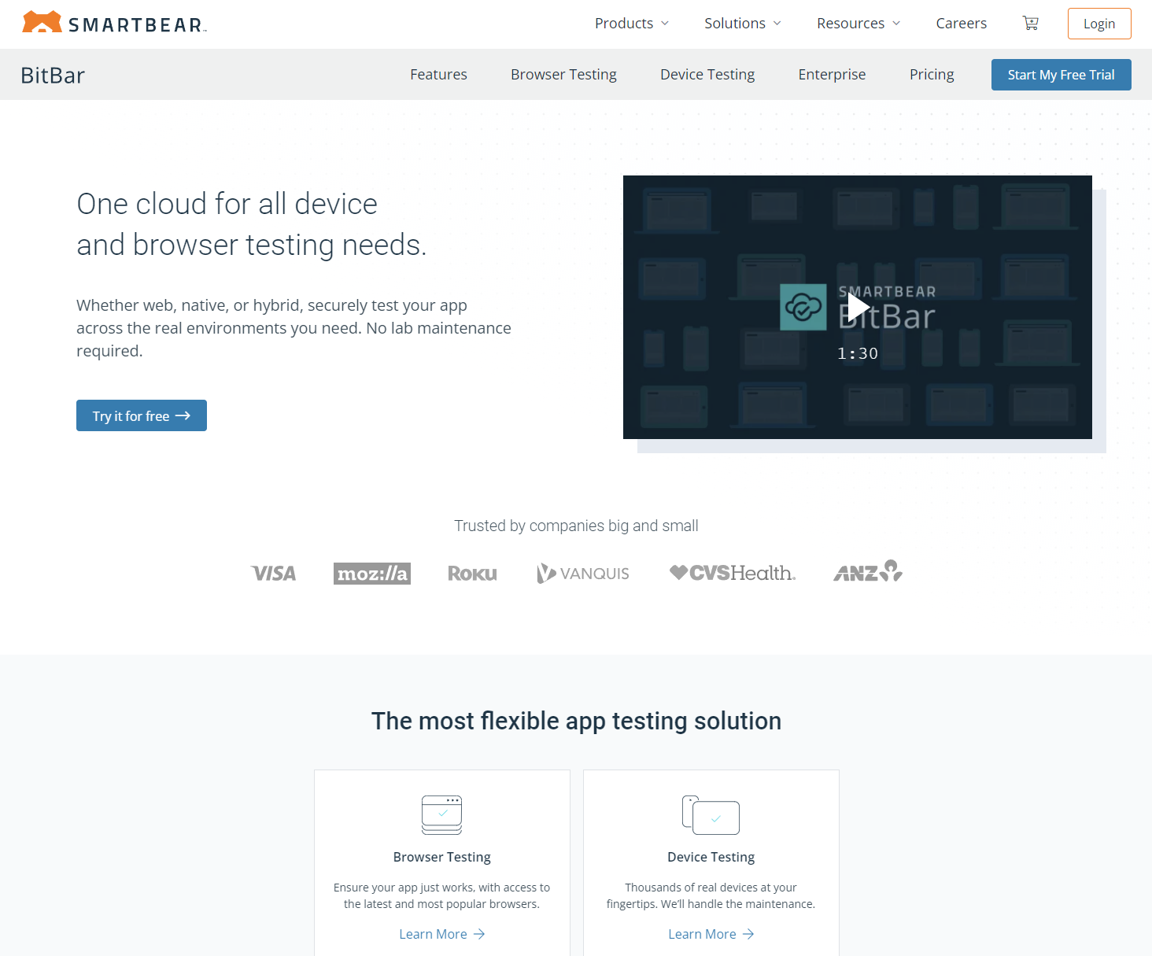Image resolution: width=1152 pixels, height=956 pixels.
Task: Click the Vanquis logo
Action: [x=582, y=573]
